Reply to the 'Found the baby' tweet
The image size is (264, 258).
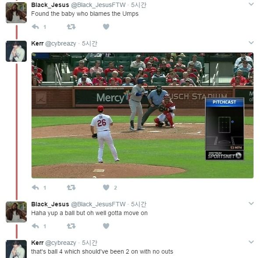(x=36, y=27)
